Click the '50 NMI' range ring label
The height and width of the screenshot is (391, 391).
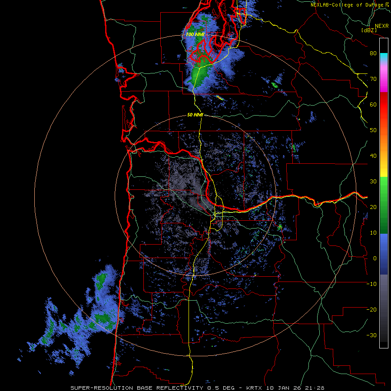[195, 115]
